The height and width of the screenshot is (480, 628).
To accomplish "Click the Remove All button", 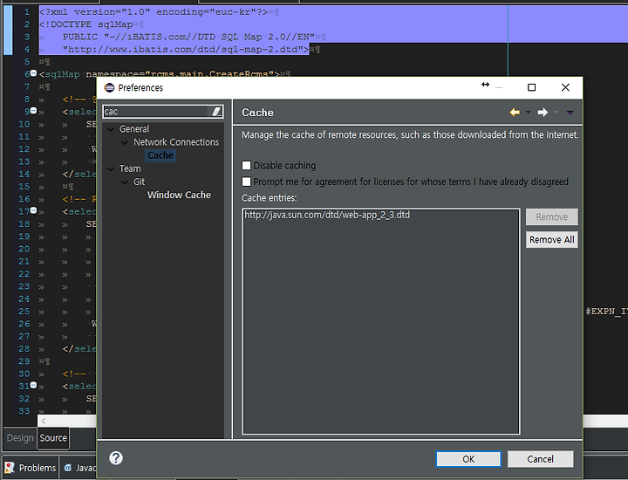I will click(552, 240).
